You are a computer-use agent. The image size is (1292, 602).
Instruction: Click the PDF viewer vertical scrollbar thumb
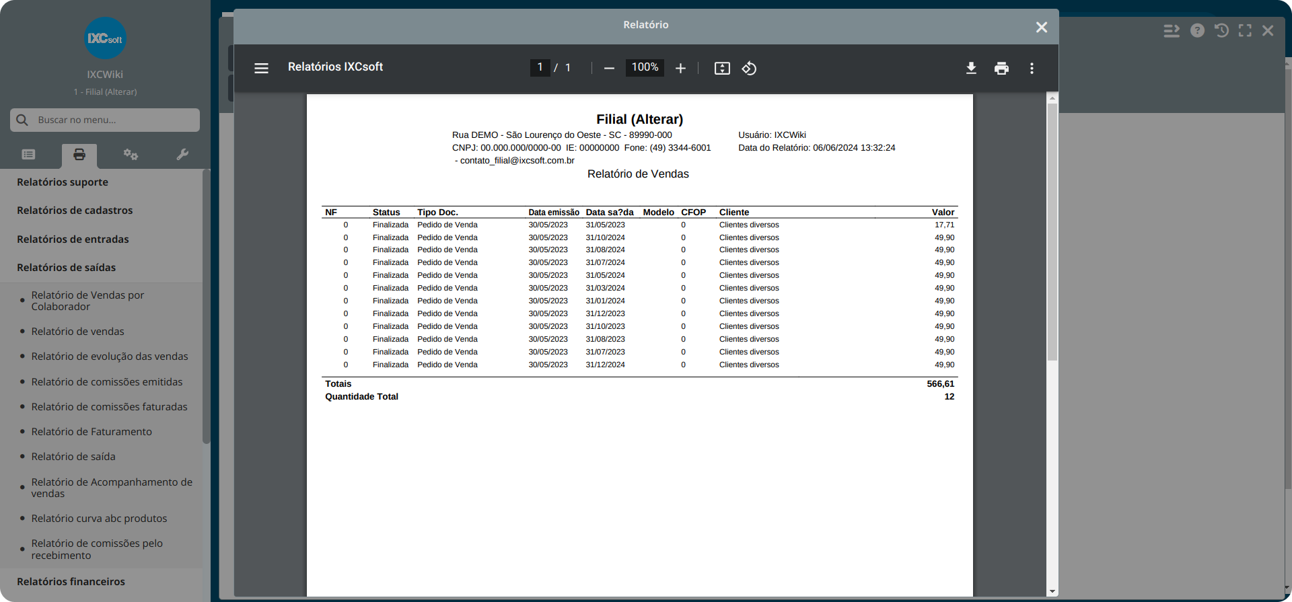[1052, 232]
